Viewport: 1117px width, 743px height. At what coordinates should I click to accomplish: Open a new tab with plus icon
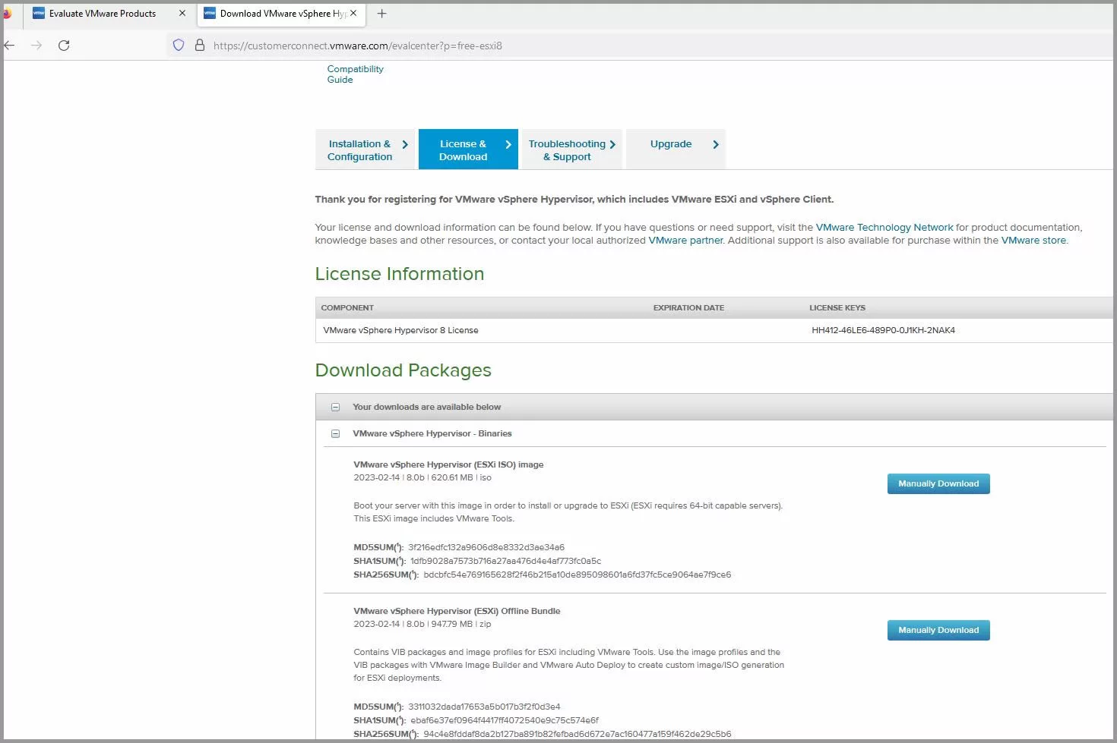coord(381,14)
